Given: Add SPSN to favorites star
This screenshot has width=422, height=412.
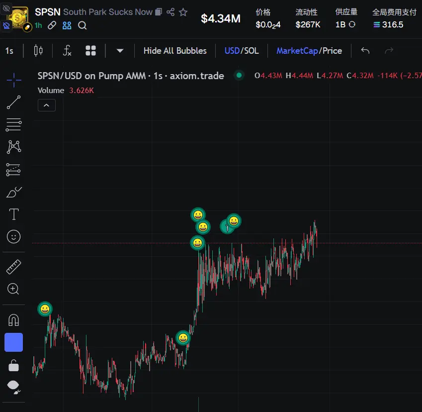Looking at the screenshot, I should pos(183,12).
